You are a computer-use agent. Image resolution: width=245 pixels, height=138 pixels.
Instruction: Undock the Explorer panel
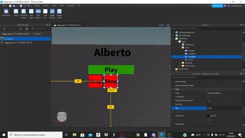click(x=241, y=25)
